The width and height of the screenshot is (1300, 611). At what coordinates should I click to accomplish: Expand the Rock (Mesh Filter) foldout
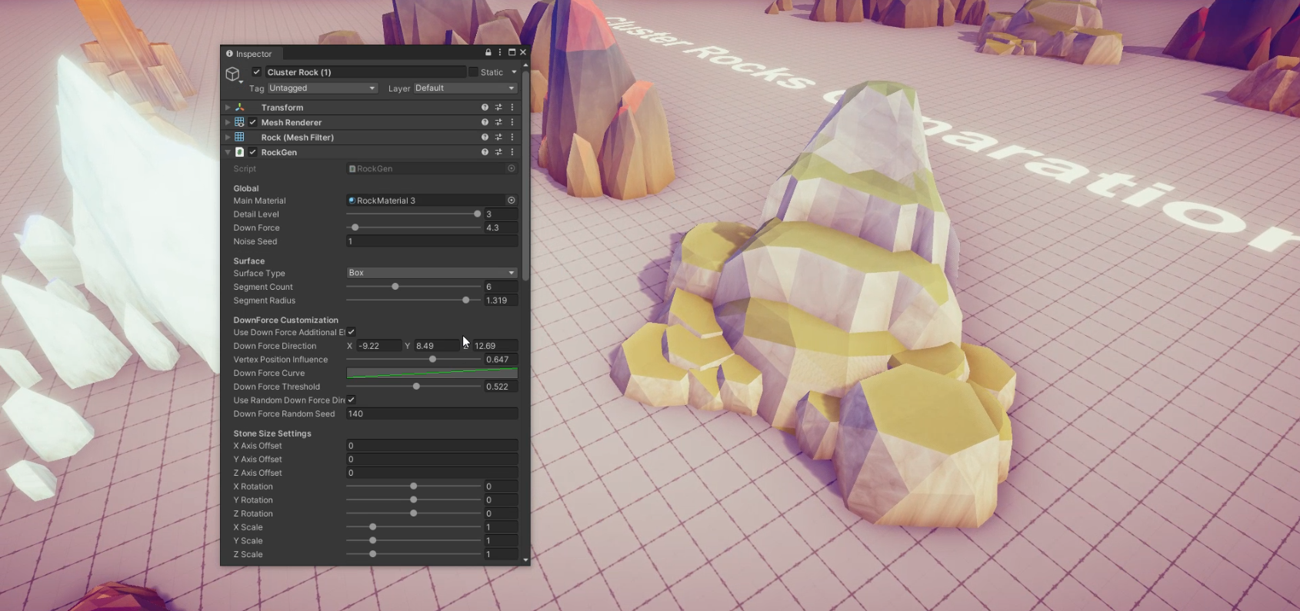click(x=228, y=138)
